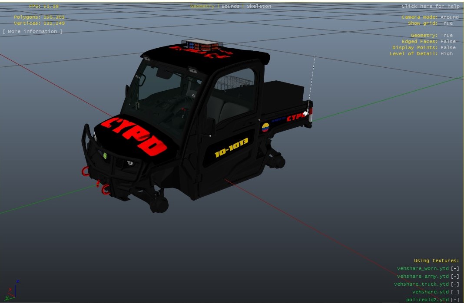Select the Geometry view tab
Image resolution: width=464 pixels, height=303 pixels.
click(x=202, y=7)
